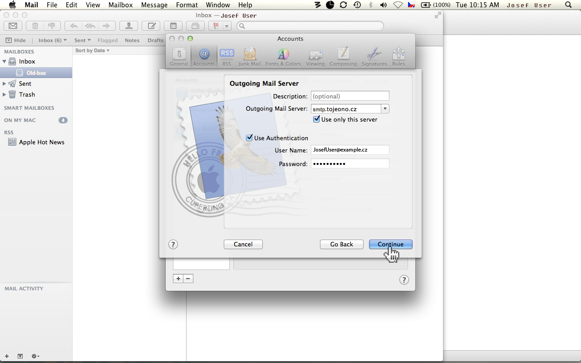Open the Apple menu
Viewport: 581px width, 363px height.
click(x=12, y=5)
